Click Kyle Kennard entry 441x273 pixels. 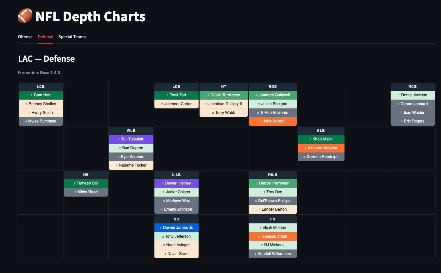(x=131, y=157)
